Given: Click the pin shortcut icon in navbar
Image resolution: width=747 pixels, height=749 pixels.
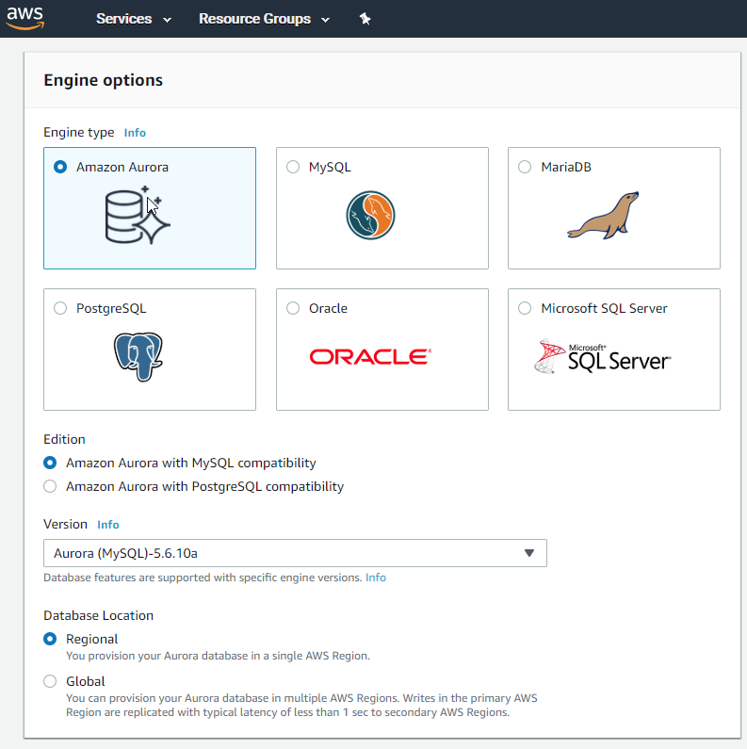Looking at the screenshot, I should 365,19.
